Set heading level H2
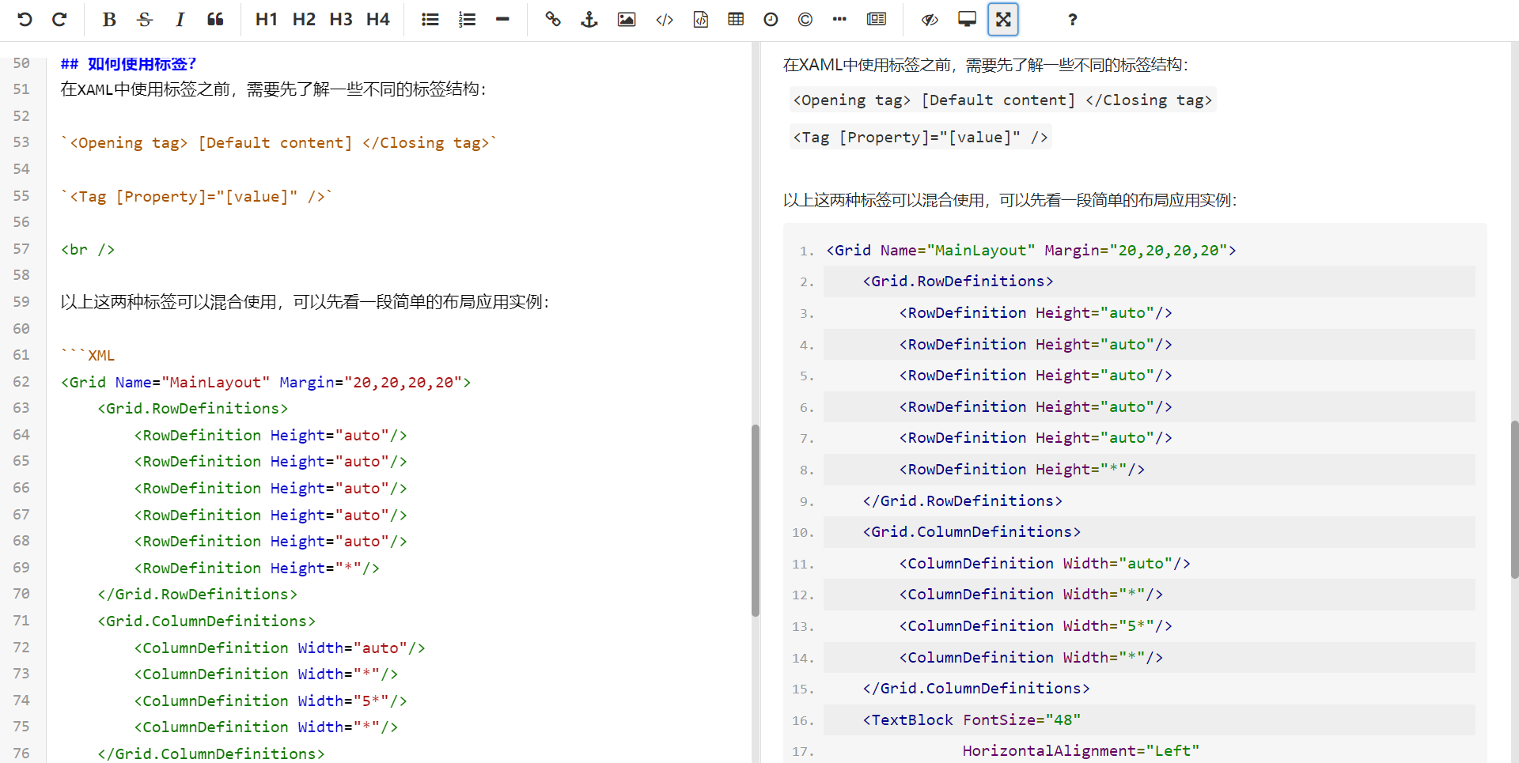This screenshot has width=1519, height=763. (x=304, y=20)
